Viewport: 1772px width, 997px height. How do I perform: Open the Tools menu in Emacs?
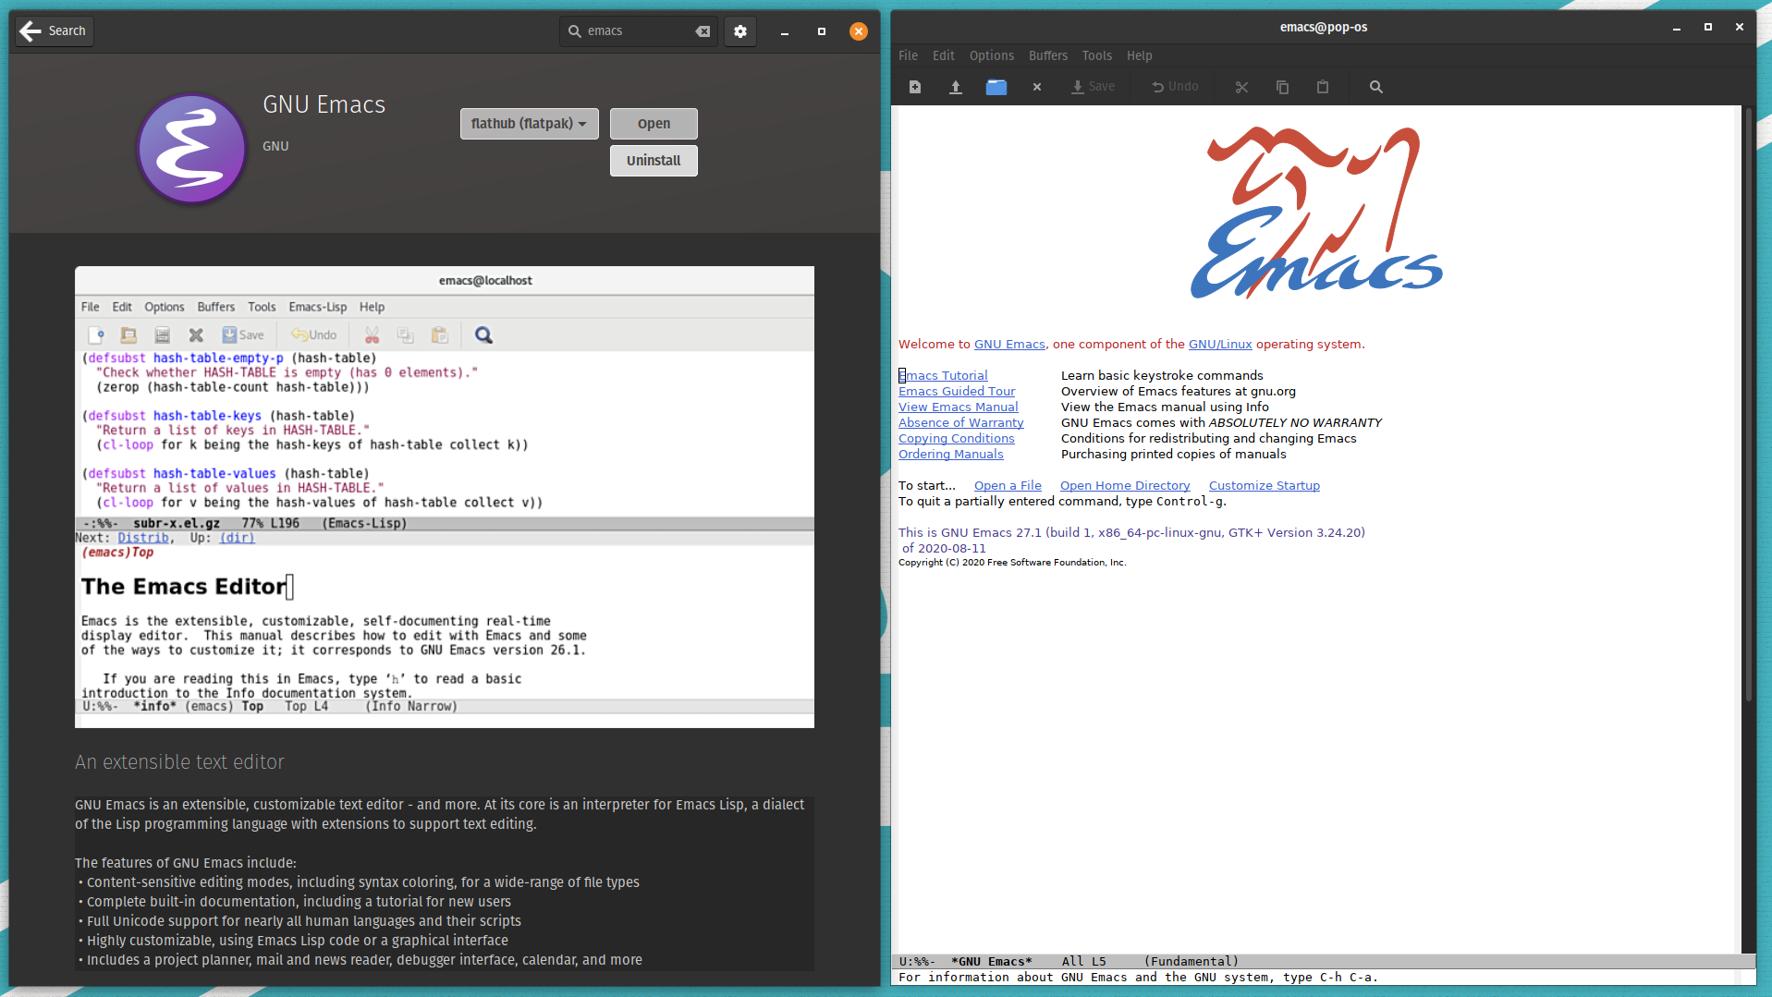pyautogui.click(x=1096, y=55)
